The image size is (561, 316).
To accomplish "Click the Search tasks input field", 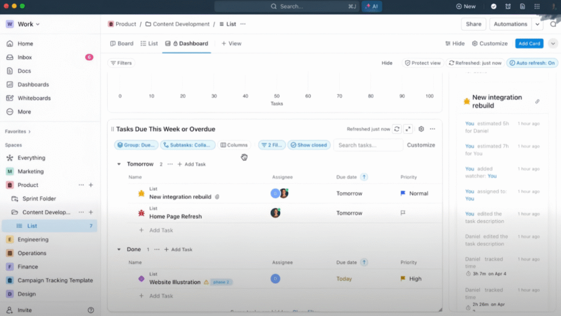I will tap(368, 145).
